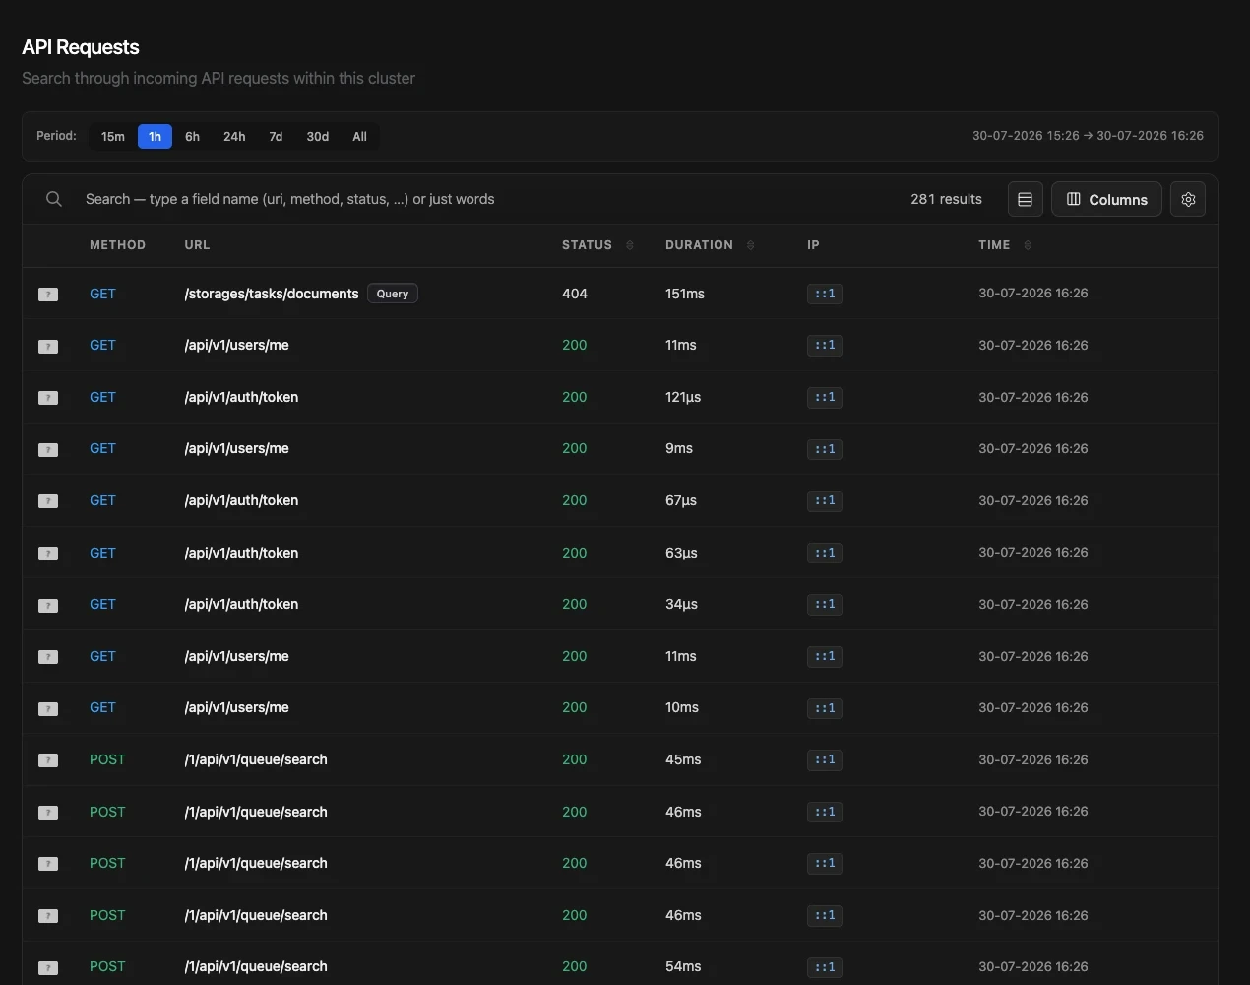1250x985 pixels.
Task: Choose the 7d period tab
Action: (276, 137)
